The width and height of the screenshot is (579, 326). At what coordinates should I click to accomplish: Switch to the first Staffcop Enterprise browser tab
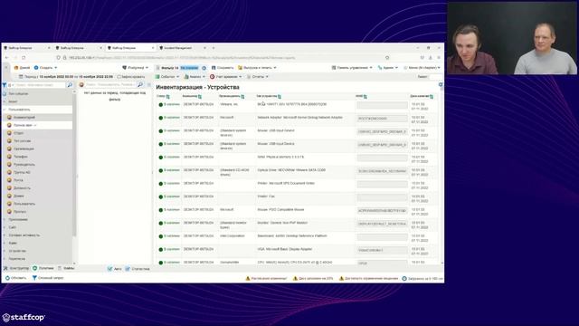tap(26, 48)
